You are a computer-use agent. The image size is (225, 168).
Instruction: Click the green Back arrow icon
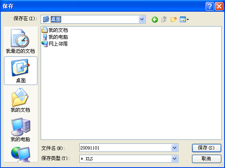pos(155,19)
